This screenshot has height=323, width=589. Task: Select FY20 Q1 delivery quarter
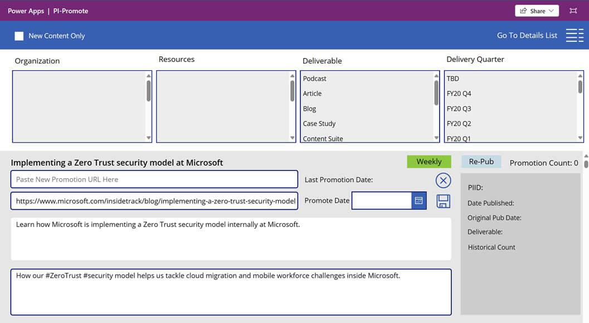459,139
